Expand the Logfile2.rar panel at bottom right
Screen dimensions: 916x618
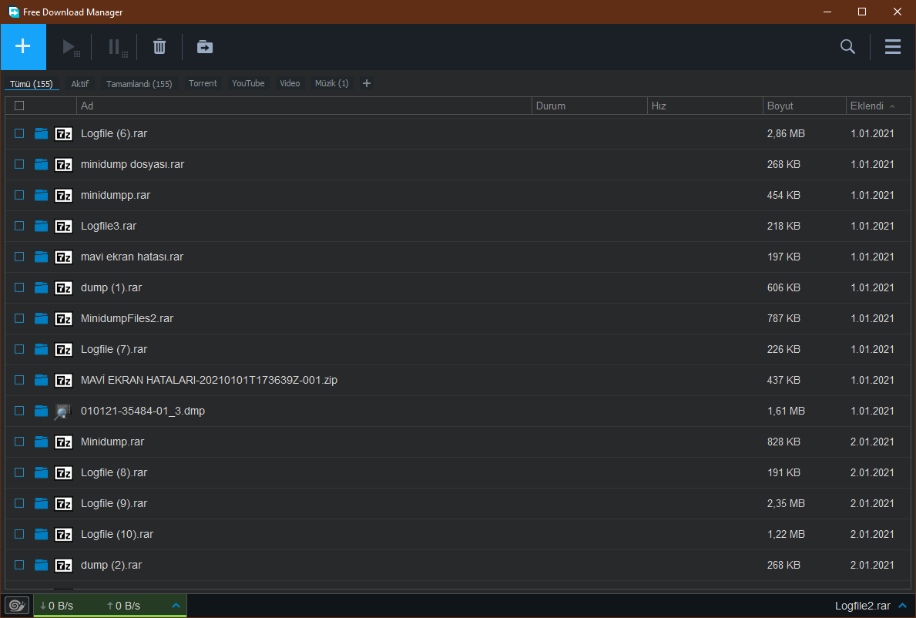[x=904, y=606]
